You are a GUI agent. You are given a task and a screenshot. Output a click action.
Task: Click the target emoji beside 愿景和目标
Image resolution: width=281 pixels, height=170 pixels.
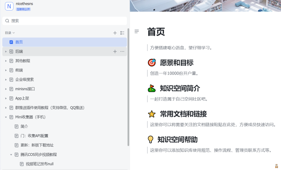coord(152,63)
